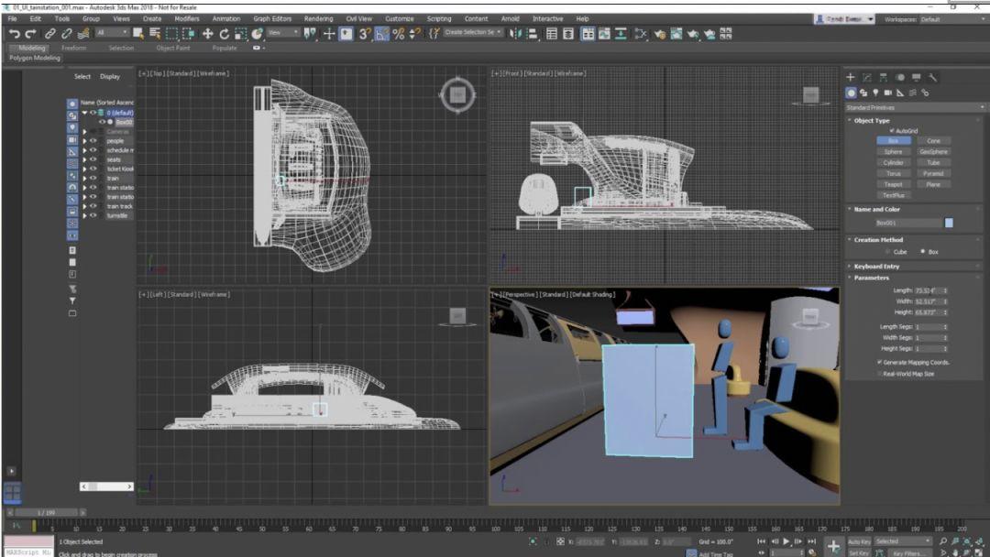Select the Cube creation method radio button

coord(887,251)
